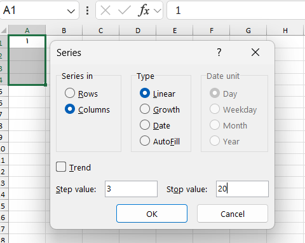Screen dimensions: 305x243
Task: Select column F header
Action: [212, 31]
